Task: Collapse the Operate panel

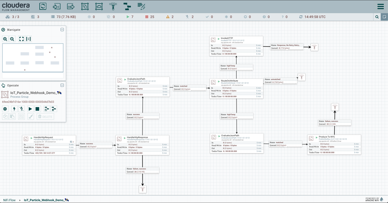Action: [62, 85]
